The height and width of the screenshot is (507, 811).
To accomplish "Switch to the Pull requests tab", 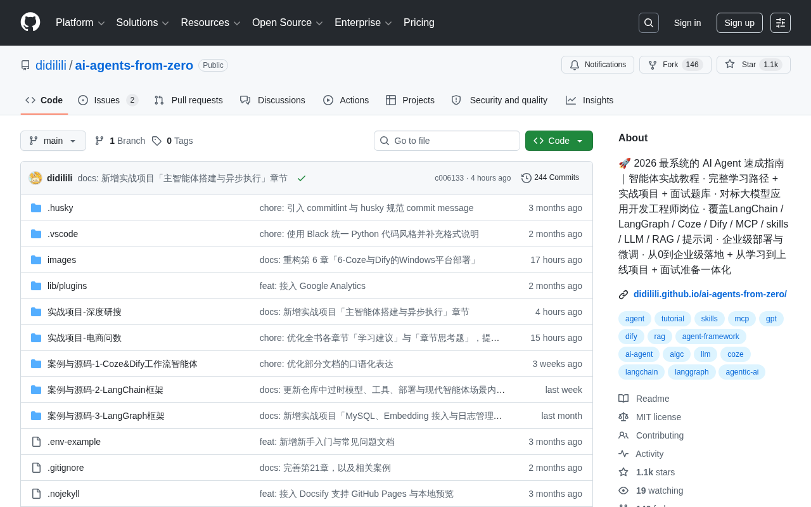I will click(x=188, y=100).
